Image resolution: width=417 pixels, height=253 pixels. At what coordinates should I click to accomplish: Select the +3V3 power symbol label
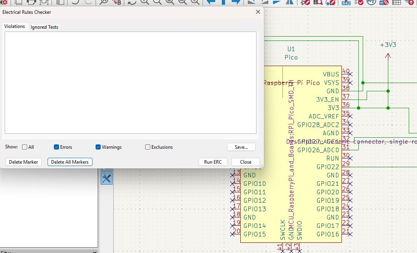(388, 45)
